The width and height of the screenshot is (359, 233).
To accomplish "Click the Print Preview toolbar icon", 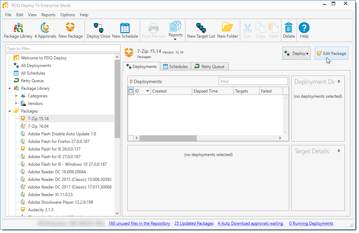I will click(154, 30).
